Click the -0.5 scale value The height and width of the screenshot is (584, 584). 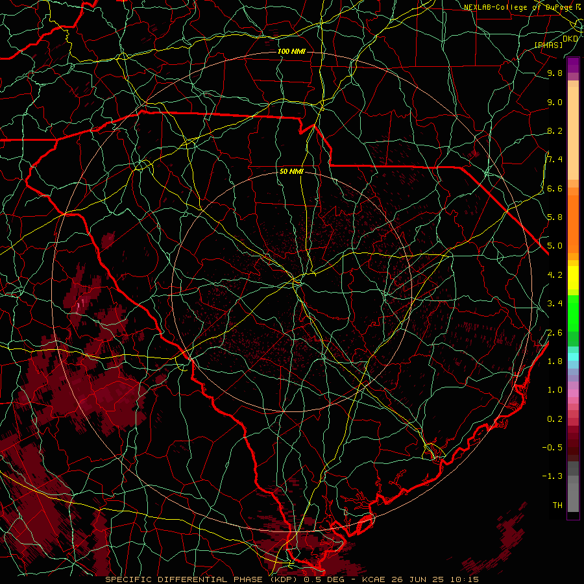(552, 448)
